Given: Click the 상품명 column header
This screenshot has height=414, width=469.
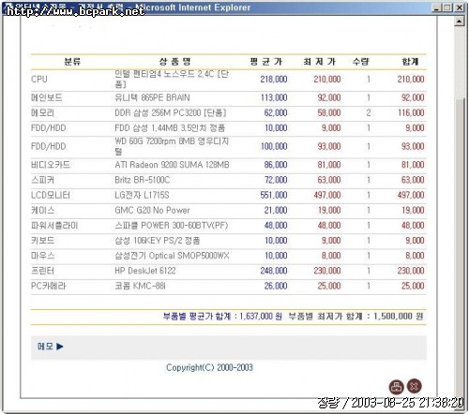Looking at the screenshot, I should 175,62.
